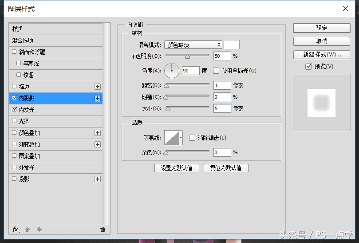Click the 大小 value field showing 5
The image size is (359, 243).
tap(222, 108)
